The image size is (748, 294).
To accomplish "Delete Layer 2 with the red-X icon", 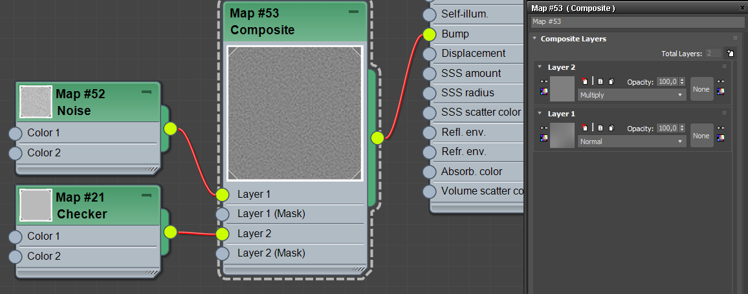I will click(584, 81).
